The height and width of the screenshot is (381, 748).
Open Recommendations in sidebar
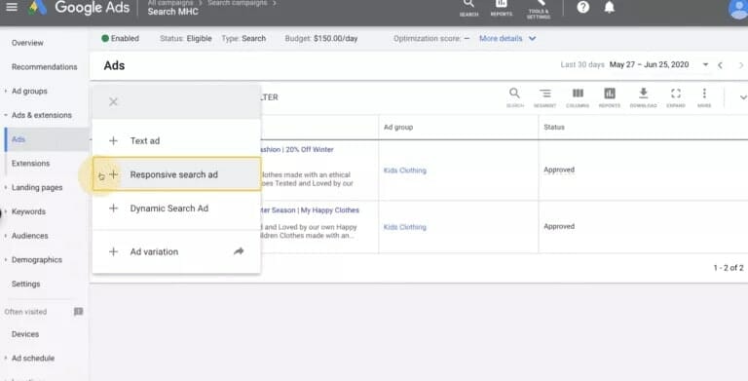tap(45, 67)
